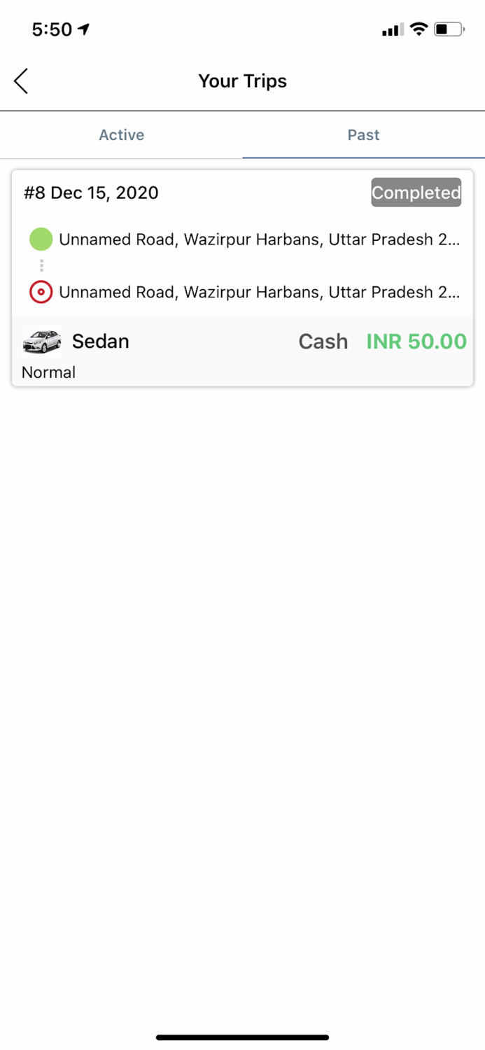Tap the battery indicator icon
This screenshot has width=485, height=1050.
point(449,29)
